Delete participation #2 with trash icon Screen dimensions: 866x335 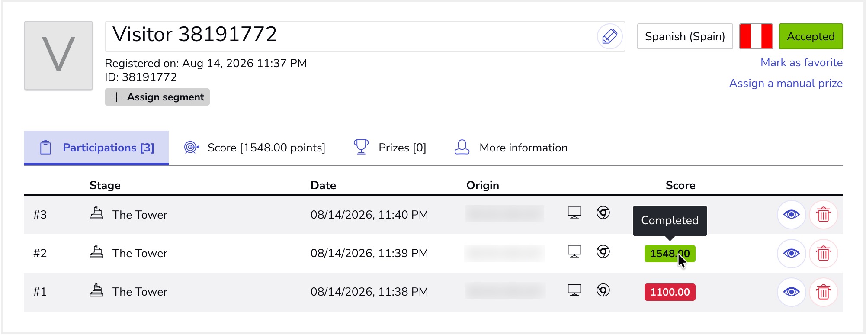pyautogui.click(x=823, y=253)
